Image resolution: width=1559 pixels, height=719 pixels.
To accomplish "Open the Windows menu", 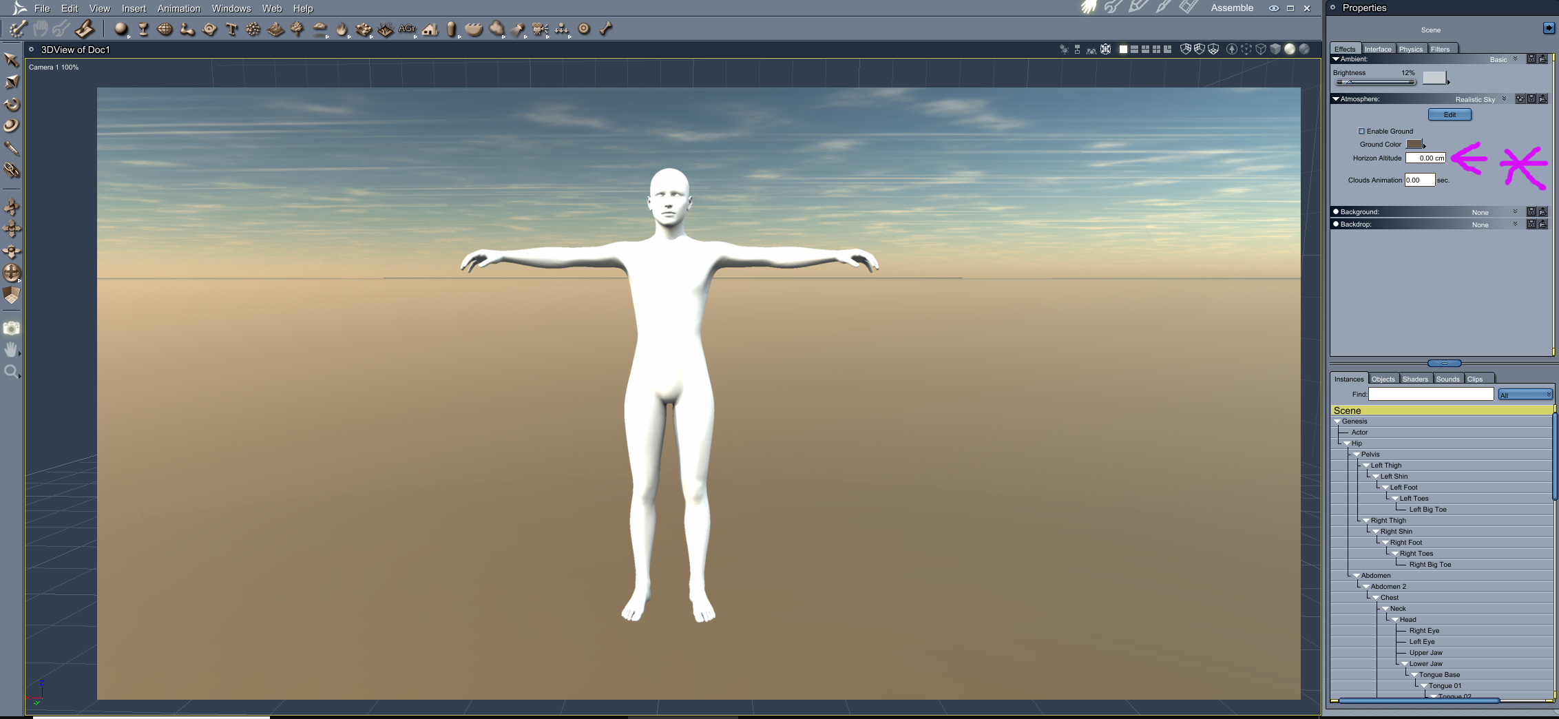I will coord(231,8).
